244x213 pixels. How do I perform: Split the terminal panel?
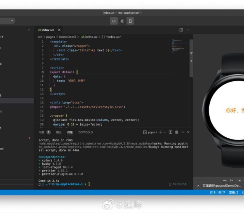(170, 132)
